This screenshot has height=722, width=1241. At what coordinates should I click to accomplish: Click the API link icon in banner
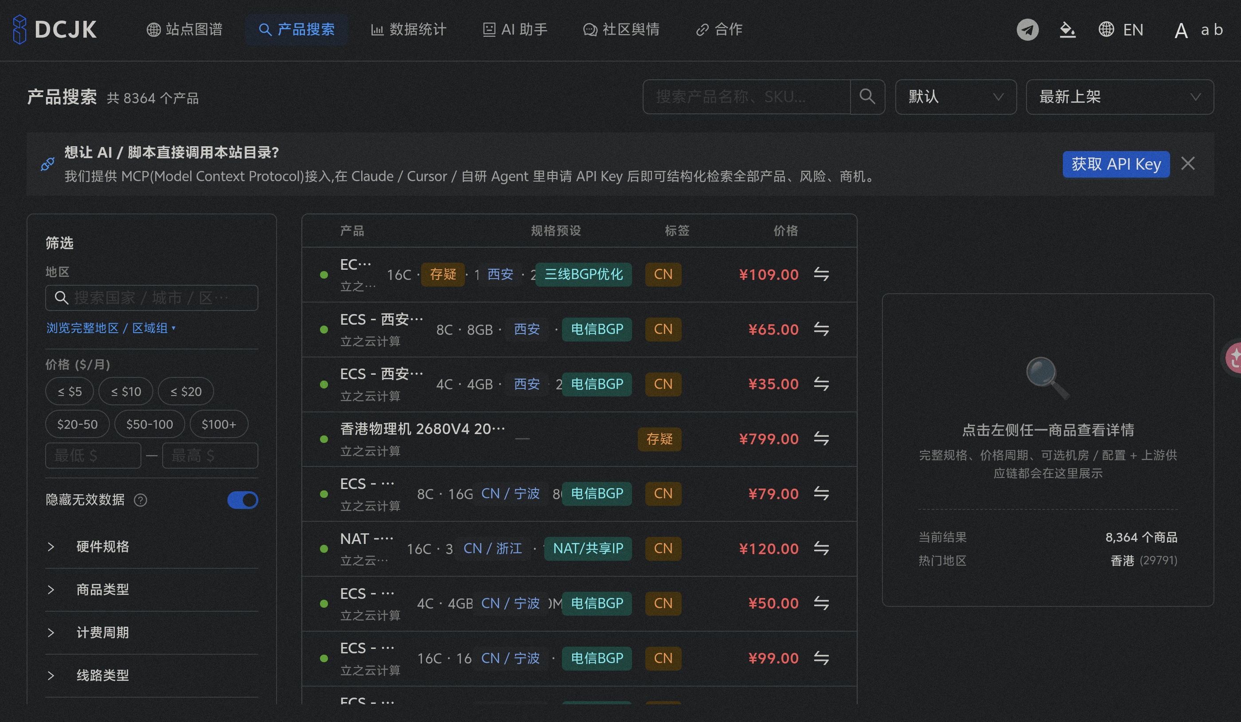click(47, 164)
